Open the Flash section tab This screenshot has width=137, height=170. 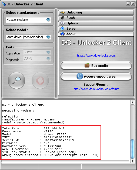tap(96, 18)
